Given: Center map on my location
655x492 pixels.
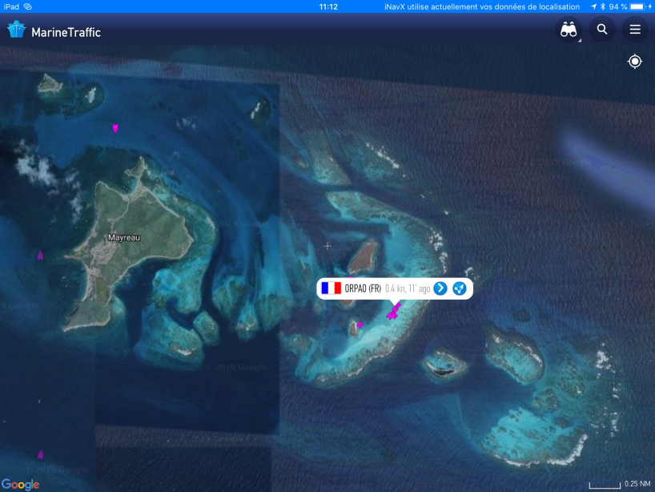Looking at the screenshot, I should pos(635,62).
